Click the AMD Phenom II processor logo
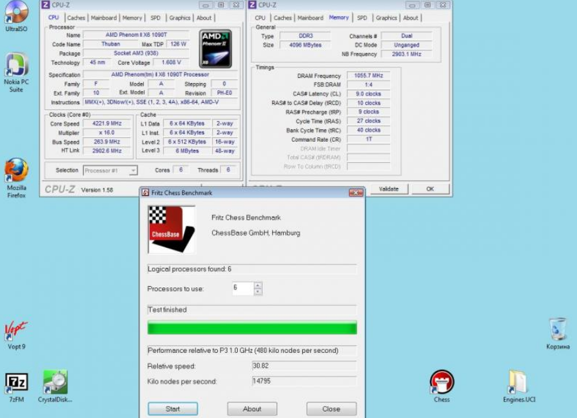This screenshot has height=418, width=577. tap(215, 49)
